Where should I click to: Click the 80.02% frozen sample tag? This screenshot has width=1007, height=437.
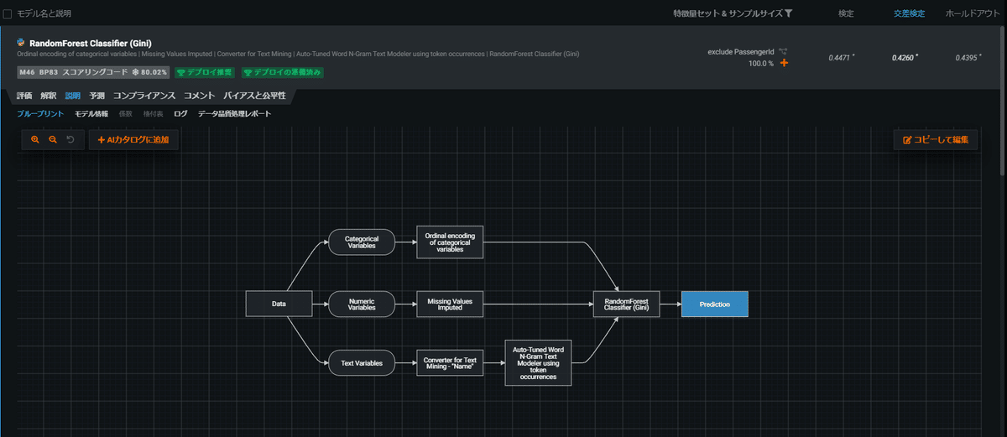[x=151, y=72]
